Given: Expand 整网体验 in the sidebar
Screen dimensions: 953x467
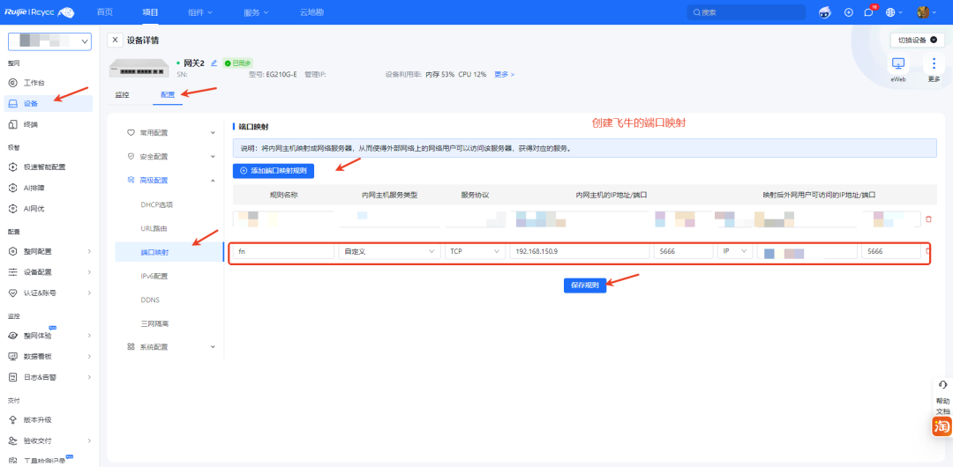Looking at the screenshot, I should coord(49,335).
